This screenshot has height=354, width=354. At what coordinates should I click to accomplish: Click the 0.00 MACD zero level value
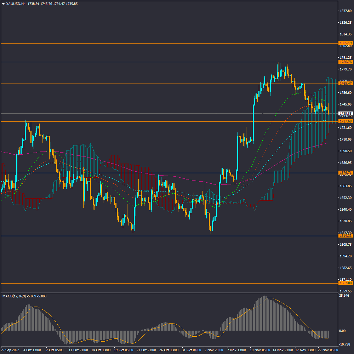point(342,331)
